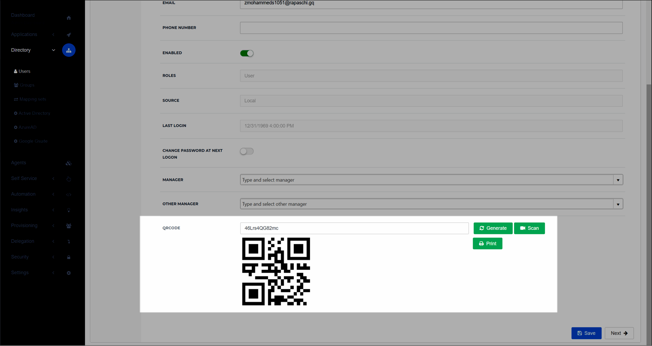
Task: Click the Directory blue hierarchy icon
Action: coord(69,50)
